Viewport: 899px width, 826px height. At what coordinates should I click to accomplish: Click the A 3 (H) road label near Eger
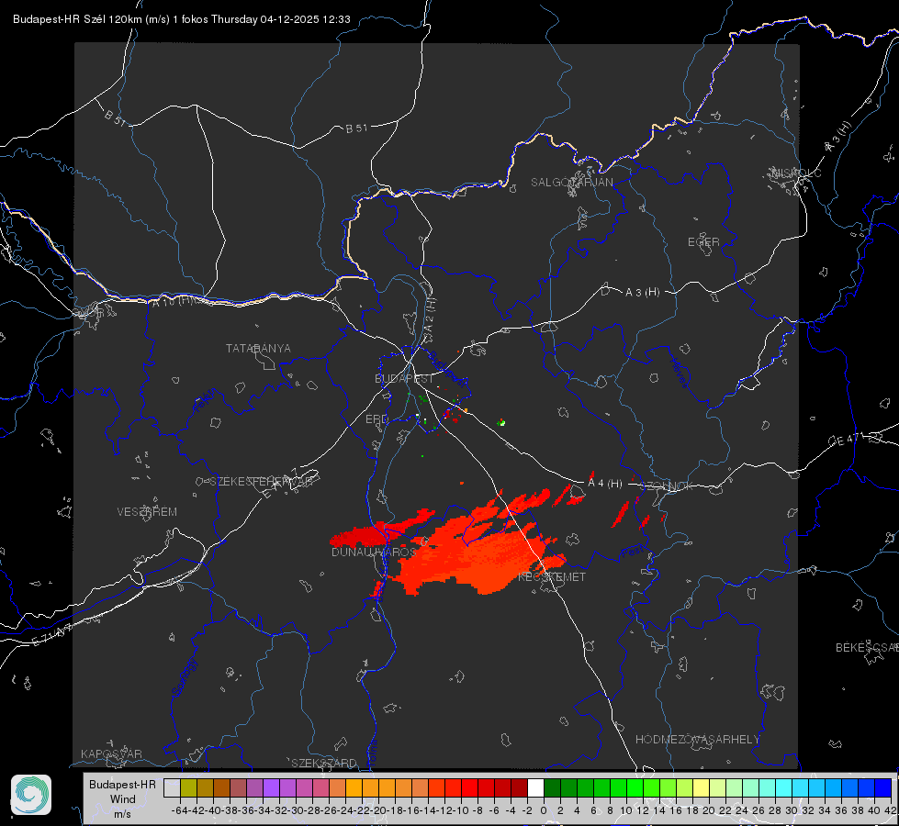642,293
